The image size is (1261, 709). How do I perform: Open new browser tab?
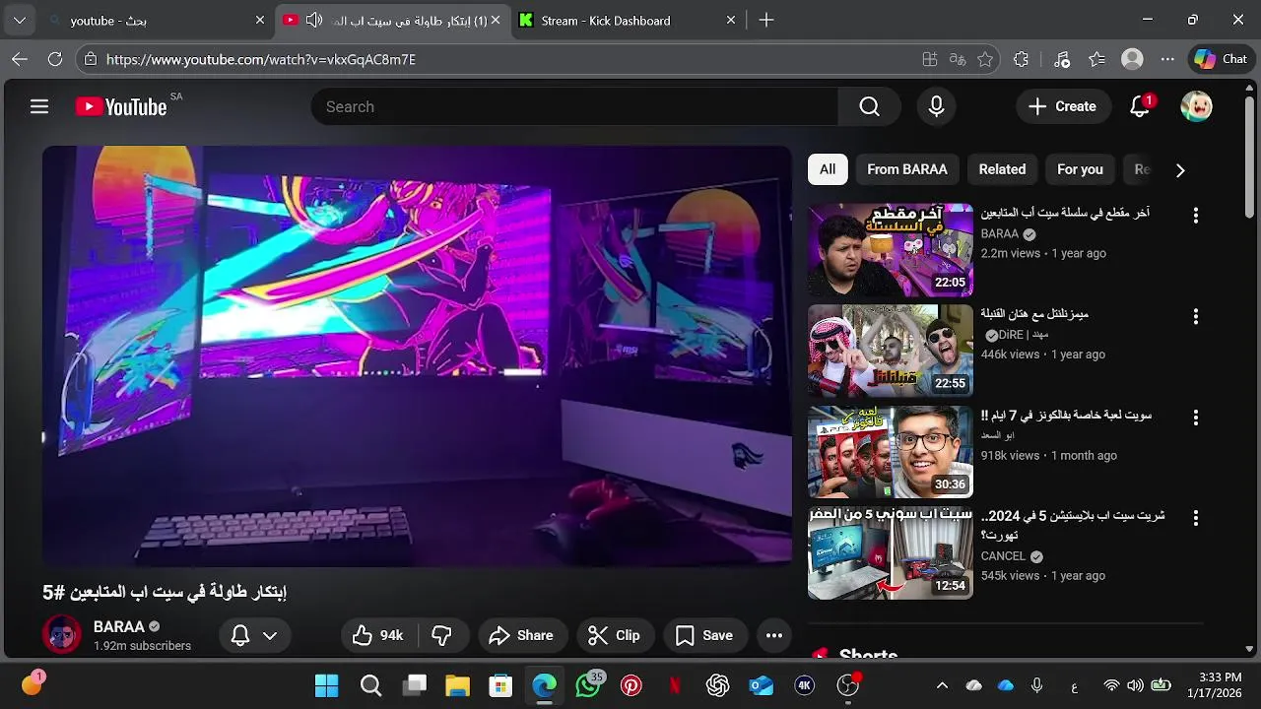click(x=766, y=20)
